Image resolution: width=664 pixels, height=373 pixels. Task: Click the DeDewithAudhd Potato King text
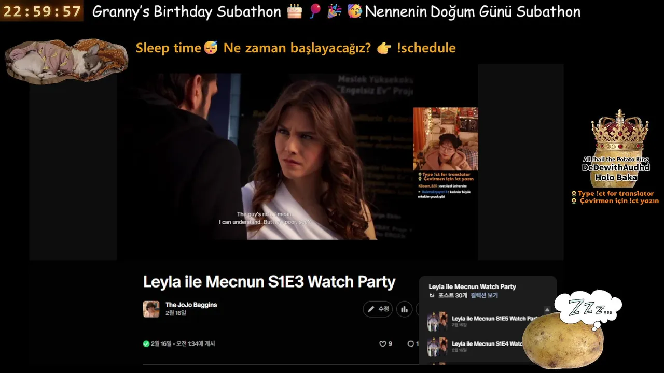(x=616, y=167)
